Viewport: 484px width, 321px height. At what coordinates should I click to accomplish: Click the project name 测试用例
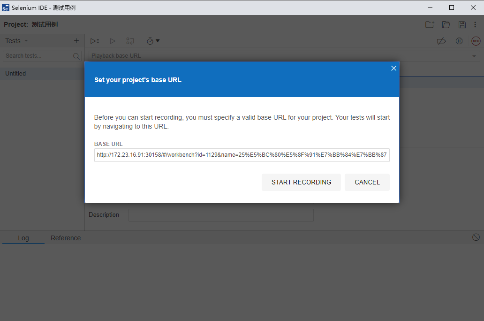[45, 25]
